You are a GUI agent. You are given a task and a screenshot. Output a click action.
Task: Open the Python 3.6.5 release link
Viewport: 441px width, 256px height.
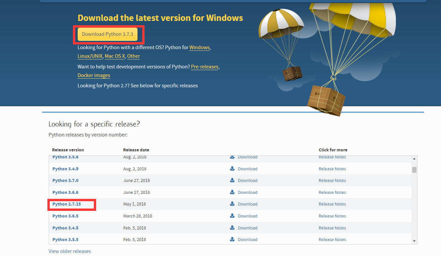(x=65, y=216)
